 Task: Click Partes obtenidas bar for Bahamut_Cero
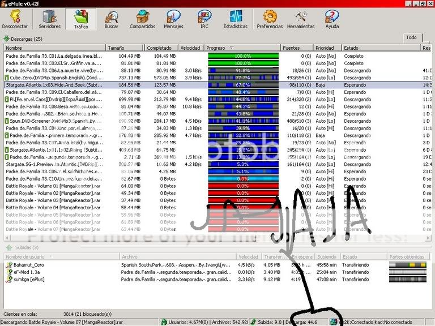(408, 265)
